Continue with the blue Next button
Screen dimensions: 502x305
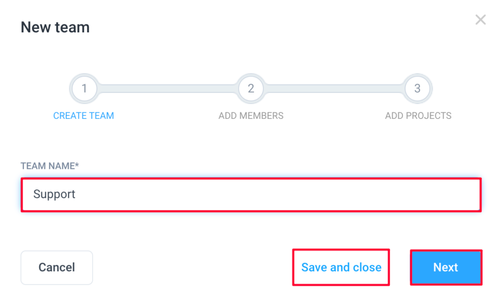(446, 267)
